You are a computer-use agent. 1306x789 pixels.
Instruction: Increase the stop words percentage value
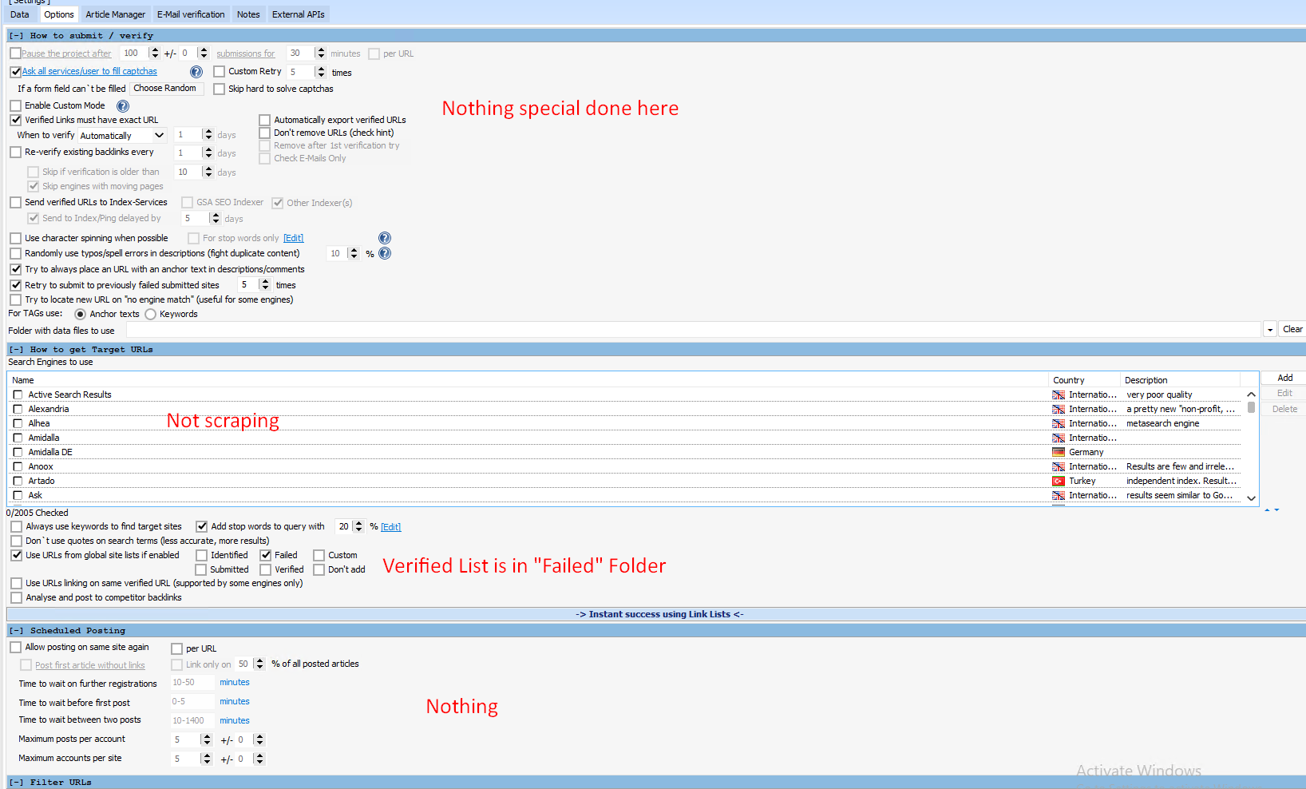pyautogui.click(x=358, y=524)
